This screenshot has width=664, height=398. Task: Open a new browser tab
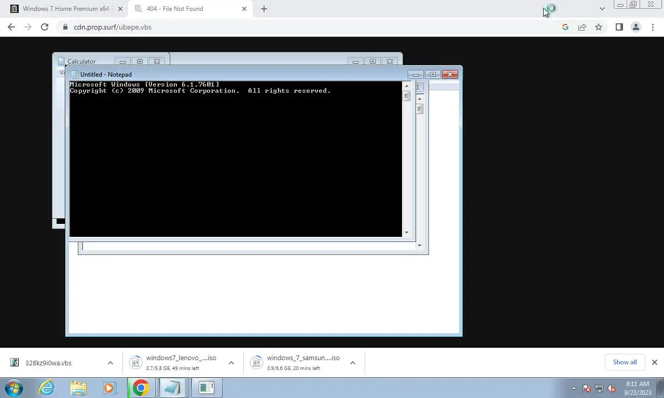click(x=264, y=9)
